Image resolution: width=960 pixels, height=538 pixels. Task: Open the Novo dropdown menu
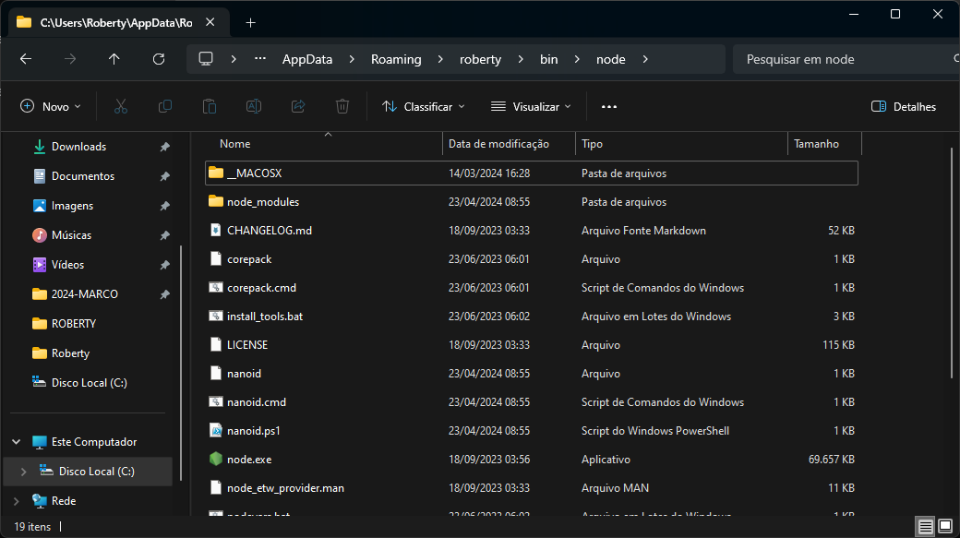coord(51,107)
